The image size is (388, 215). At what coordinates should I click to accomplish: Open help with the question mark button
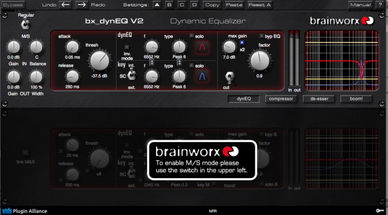click(380, 5)
